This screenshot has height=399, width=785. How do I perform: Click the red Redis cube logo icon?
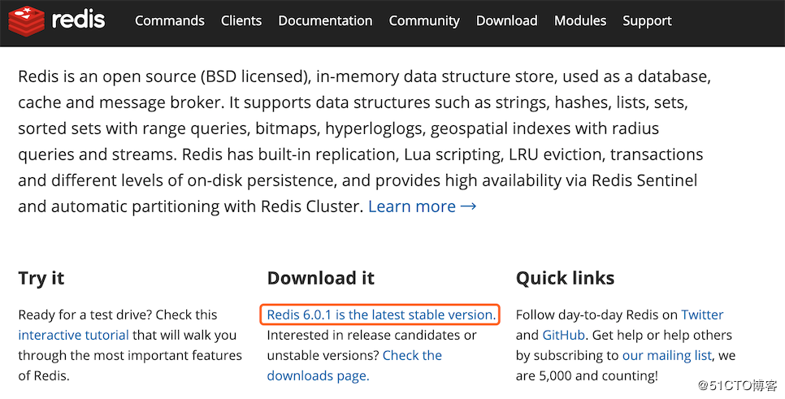click(x=27, y=21)
